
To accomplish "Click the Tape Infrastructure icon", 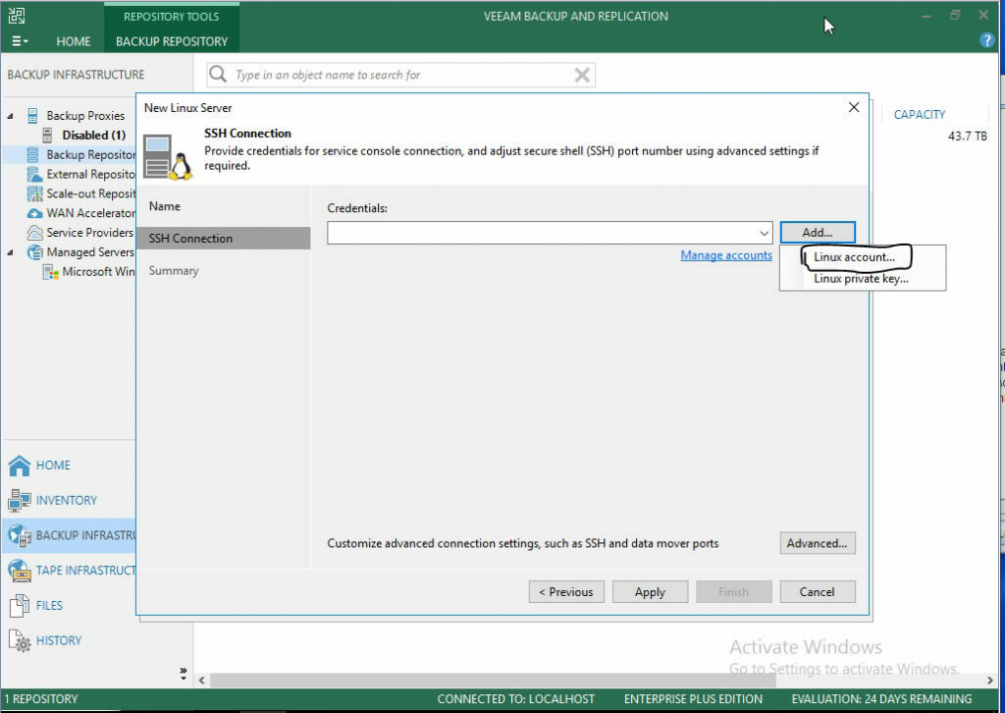I will [x=20, y=570].
